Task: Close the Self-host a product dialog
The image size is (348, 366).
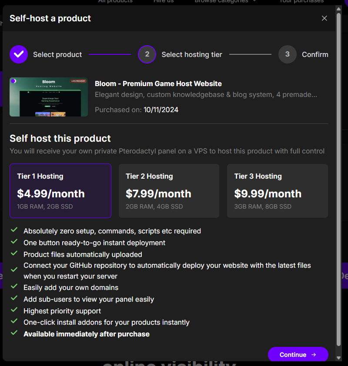Action: tap(324, 18)
